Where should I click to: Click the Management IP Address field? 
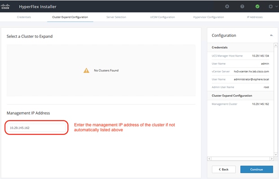click(36, 128)
